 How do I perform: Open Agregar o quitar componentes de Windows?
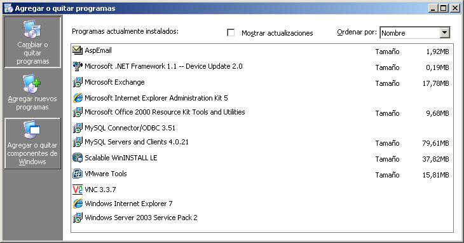(32, 144)
